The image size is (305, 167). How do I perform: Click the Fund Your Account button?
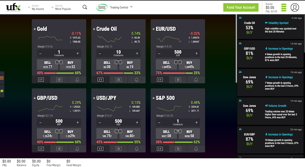click(241, 7)
